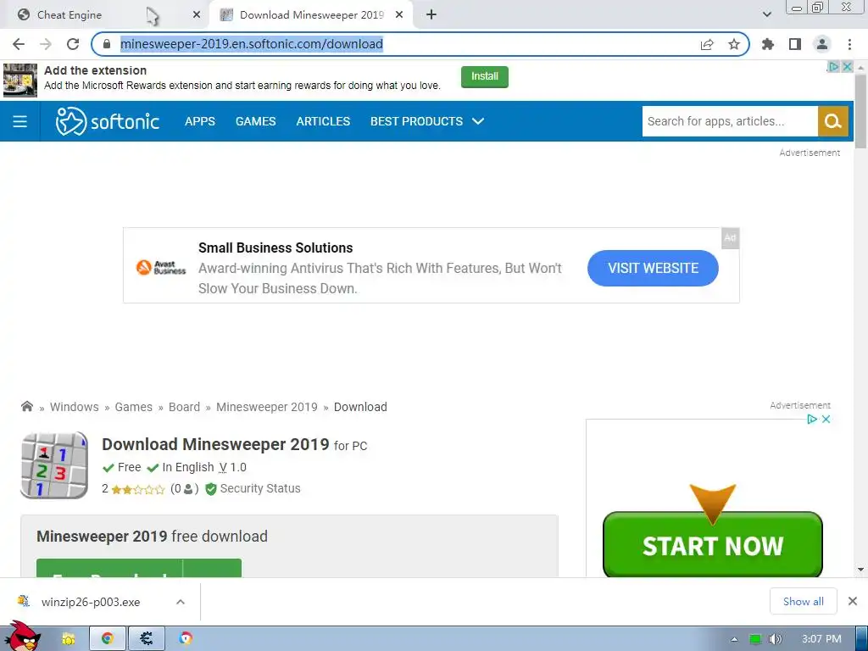Open the winzip26-p003.exe downloaded file

pyautogui.click(x=91, y=602)
